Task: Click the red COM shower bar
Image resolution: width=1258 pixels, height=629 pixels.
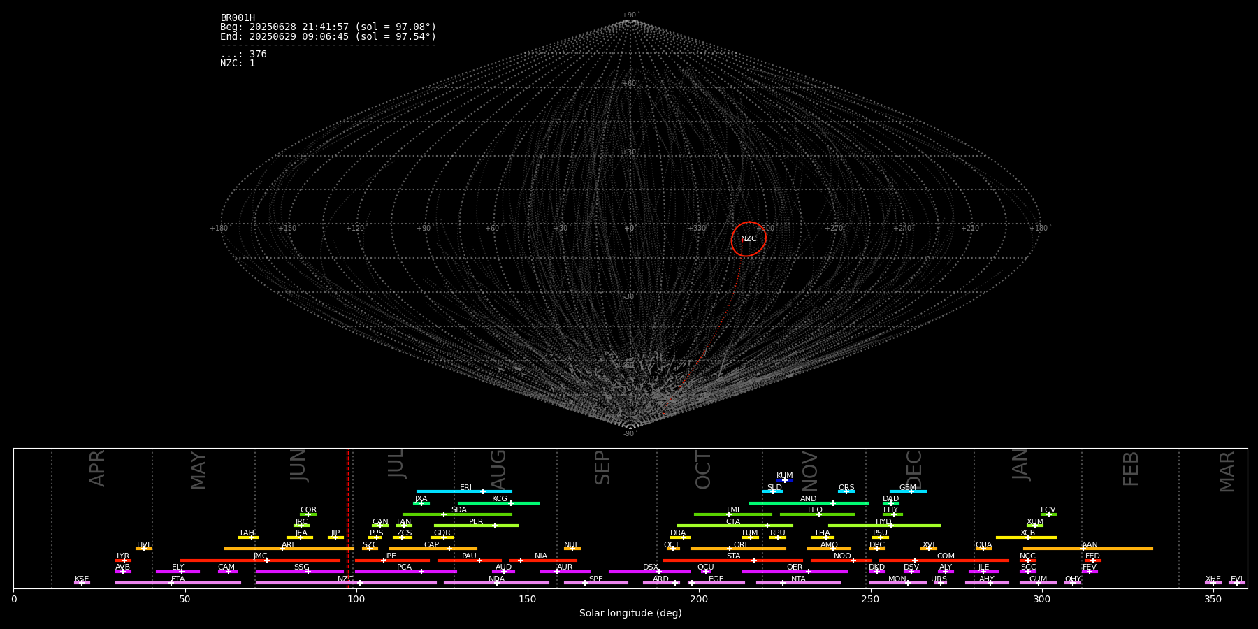Action: [x=944, y=561]
